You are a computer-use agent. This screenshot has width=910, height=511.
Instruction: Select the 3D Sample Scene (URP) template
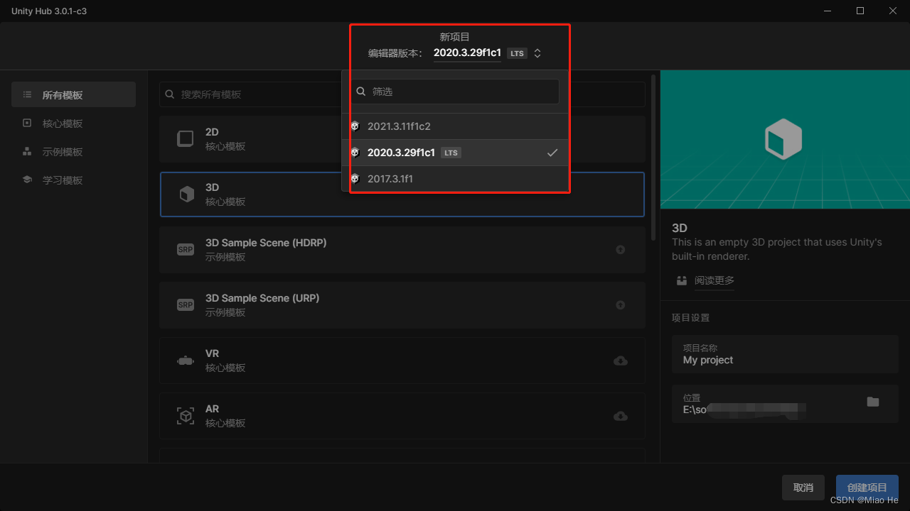[402, 304]
